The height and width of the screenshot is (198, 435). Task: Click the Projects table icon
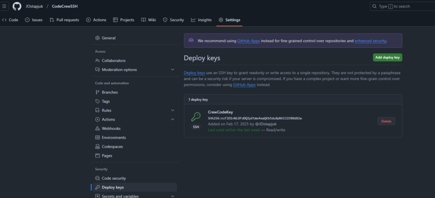[x=116, y=20]
